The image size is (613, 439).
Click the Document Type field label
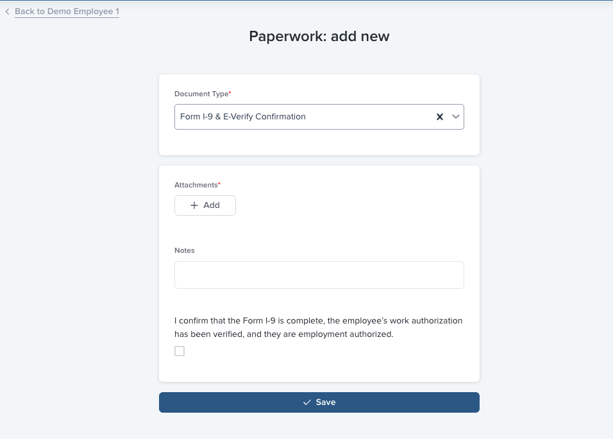pyautogui.click(x=201, y=94)
